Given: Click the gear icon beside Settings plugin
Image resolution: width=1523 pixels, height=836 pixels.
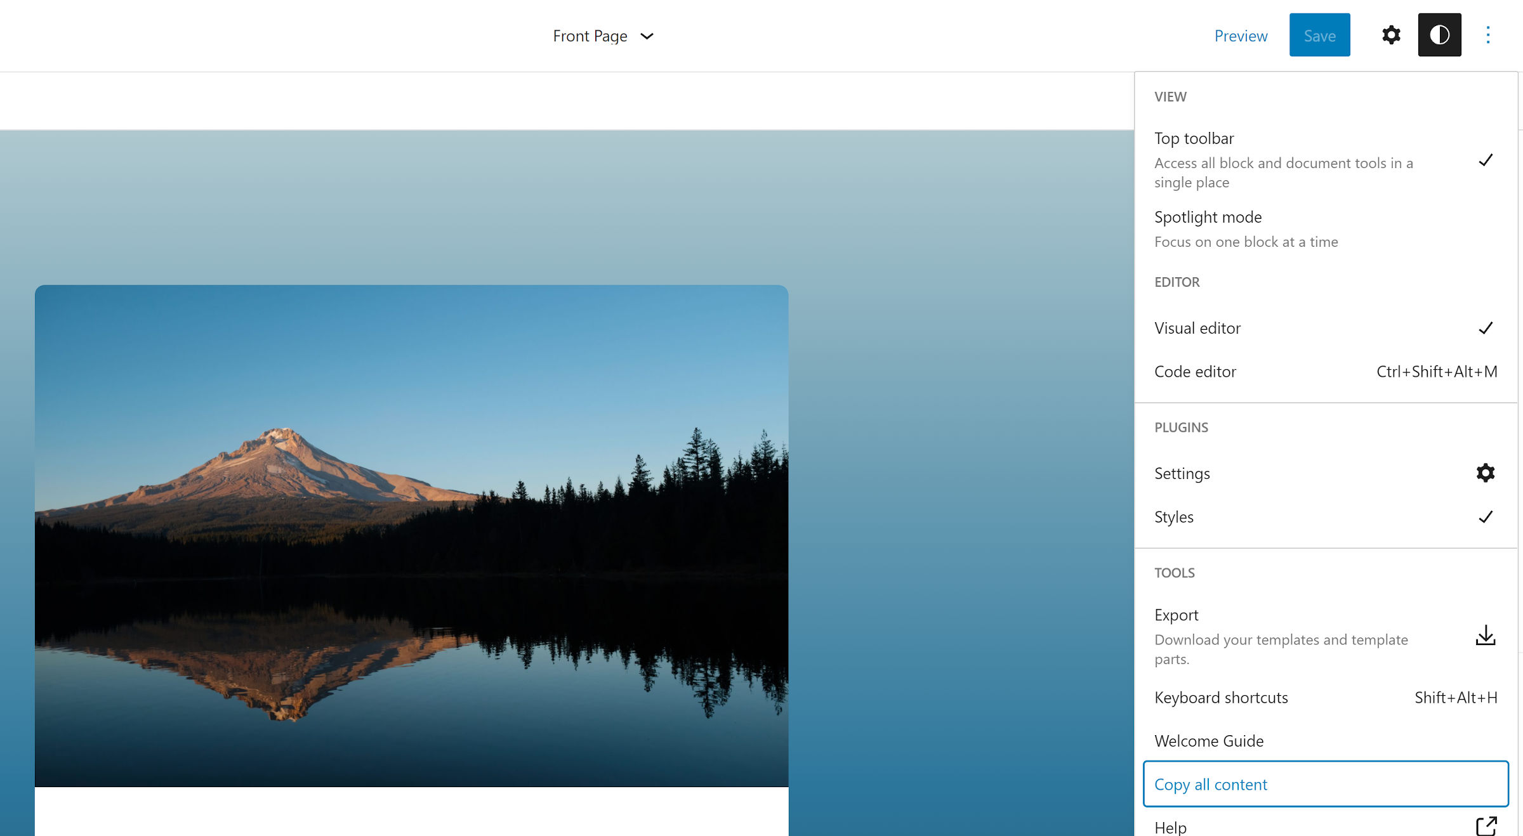Looking at the screenshot, I should coord(1485,473).
